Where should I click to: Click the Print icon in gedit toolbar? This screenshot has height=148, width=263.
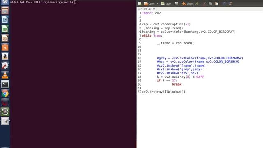click(x=176, y=4)
